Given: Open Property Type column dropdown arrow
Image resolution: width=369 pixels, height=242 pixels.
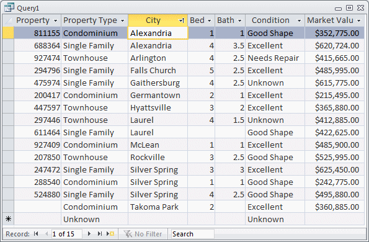Looking at the screenshot, I should (122, 20).
